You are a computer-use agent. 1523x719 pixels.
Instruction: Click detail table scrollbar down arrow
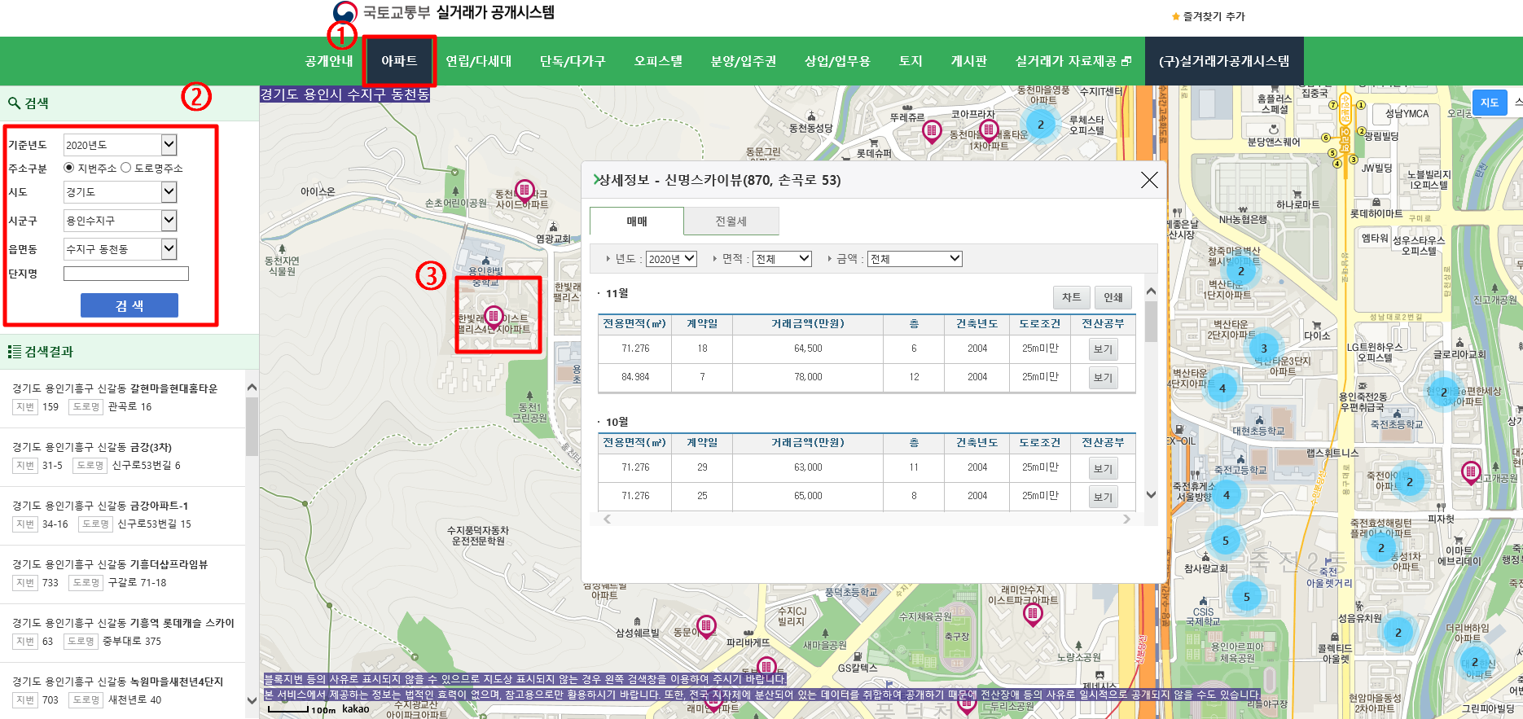[x=1151, y=494]
